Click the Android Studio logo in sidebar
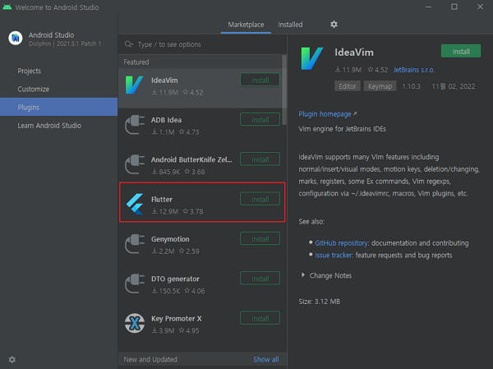The height and width of the screenshot is (369, 493). pos(16,39)
